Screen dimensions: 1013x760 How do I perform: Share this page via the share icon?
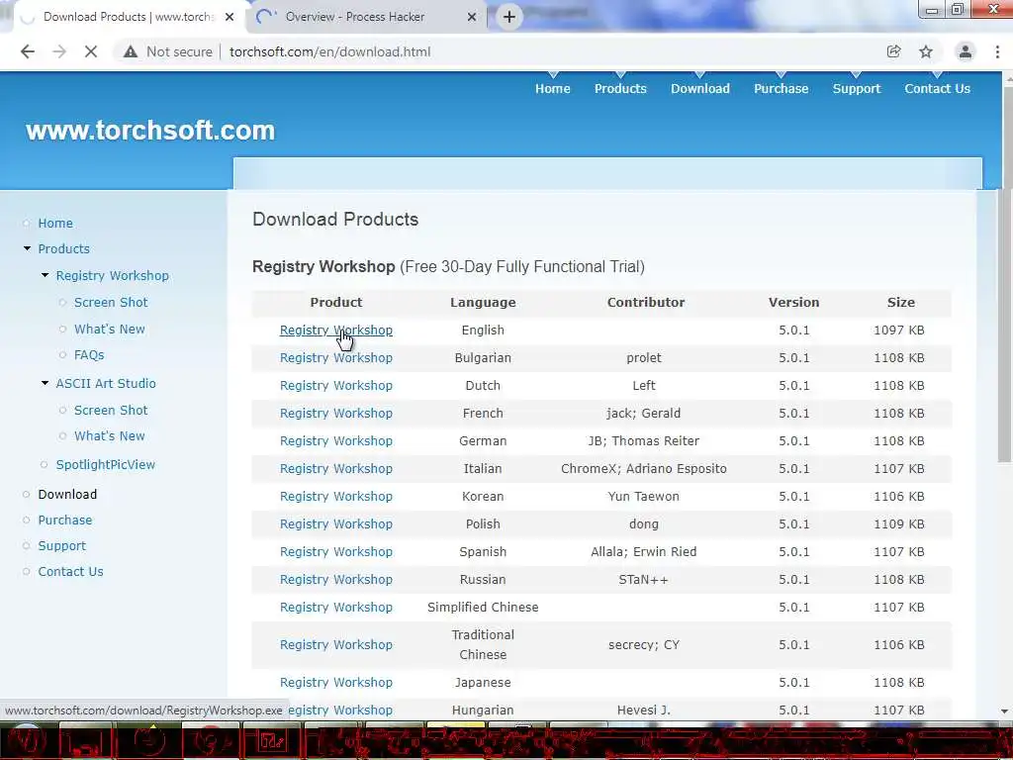[x=893, y=51]
